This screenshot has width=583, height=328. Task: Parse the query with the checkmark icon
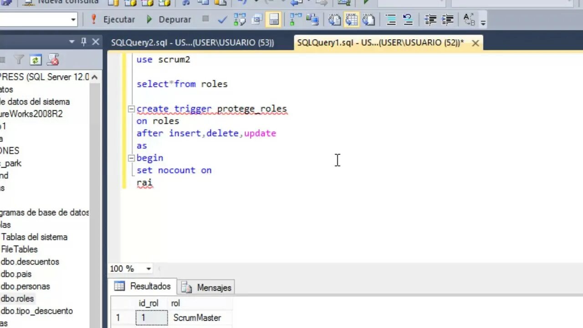[222, 20]
